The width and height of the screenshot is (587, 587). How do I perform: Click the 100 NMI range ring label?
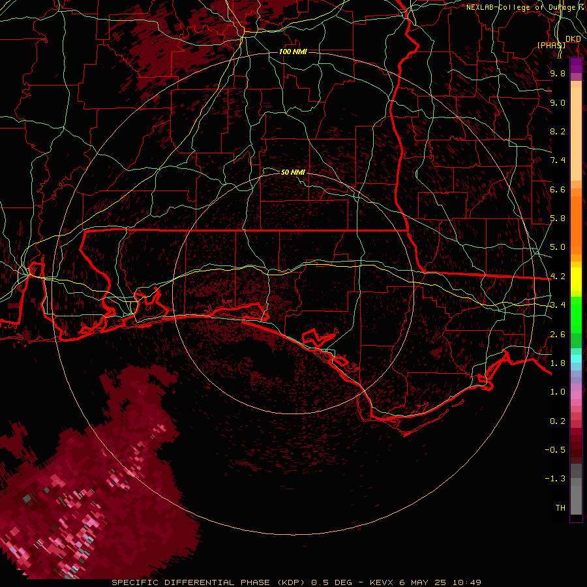293,52
